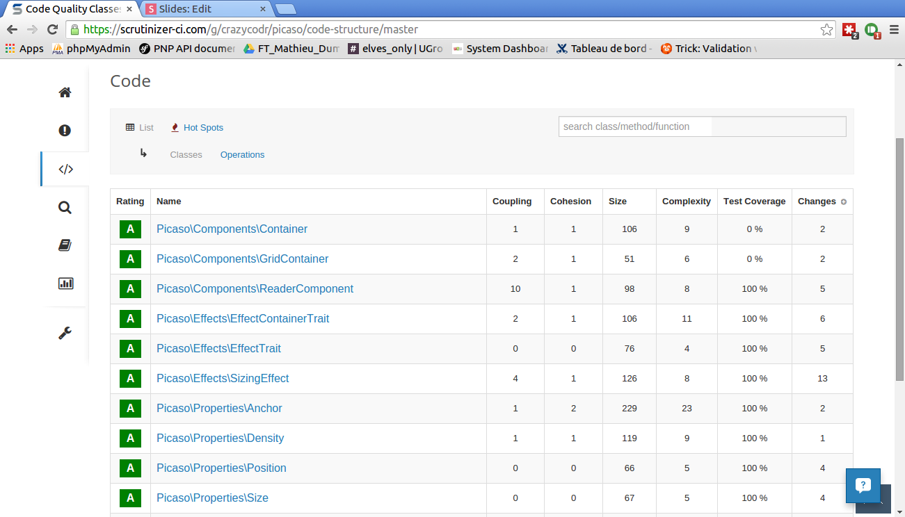Open the help chat question mark button
This screenshot has height=517, width=905.
pyautogui.click(x=863, y=485)
